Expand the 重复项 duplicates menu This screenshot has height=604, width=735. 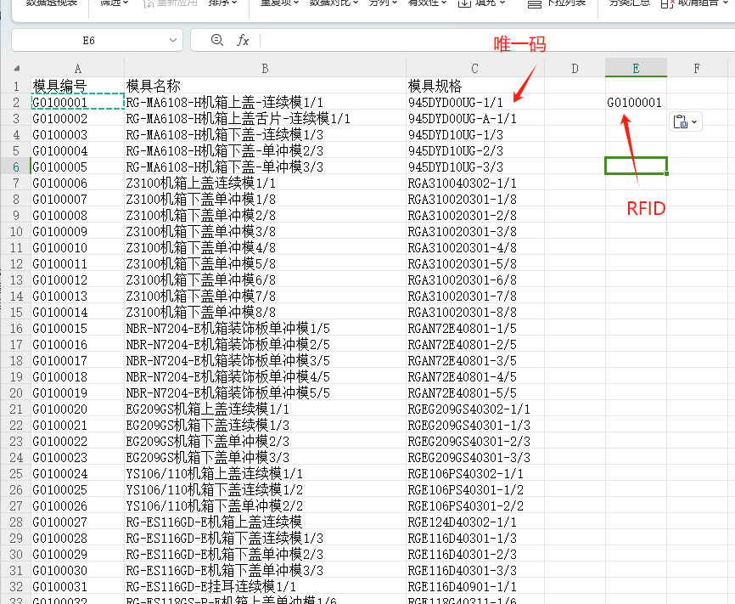click(x=279, y=3)
